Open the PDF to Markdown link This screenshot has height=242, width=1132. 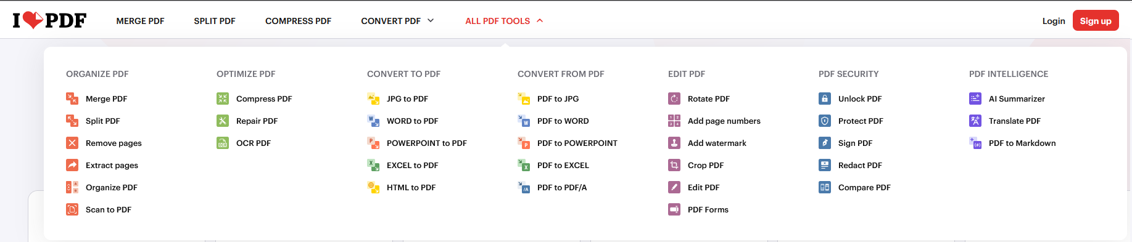(x=1022, y=143)
